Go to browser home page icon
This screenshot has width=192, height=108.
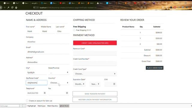click(x=16, y=7)
